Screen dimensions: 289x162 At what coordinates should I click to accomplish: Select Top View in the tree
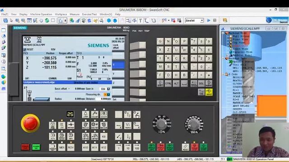[239, 43]
